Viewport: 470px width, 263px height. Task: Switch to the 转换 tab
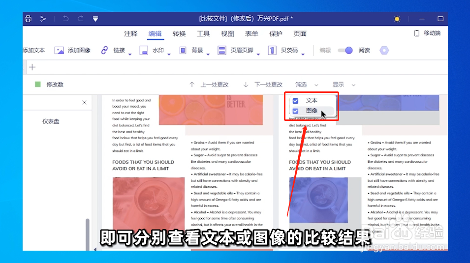(179, 33)
